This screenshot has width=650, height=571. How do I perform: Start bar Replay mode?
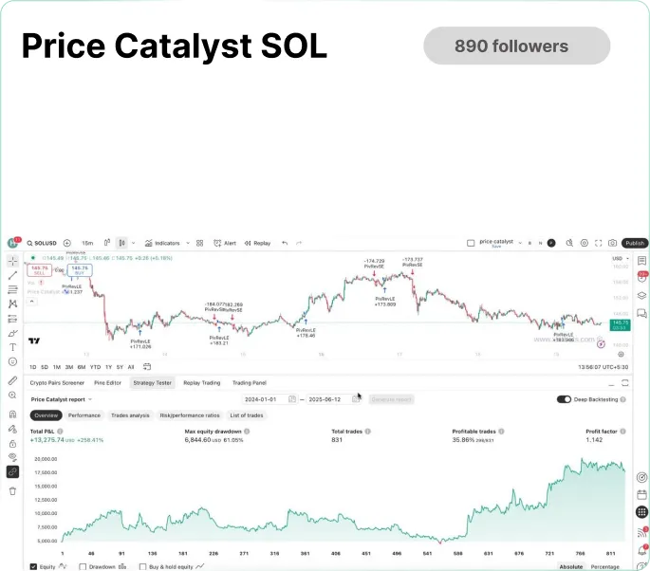tap(257, 243)
